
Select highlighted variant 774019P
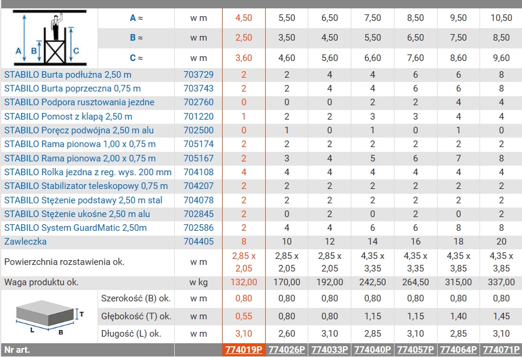coord(244,350)
